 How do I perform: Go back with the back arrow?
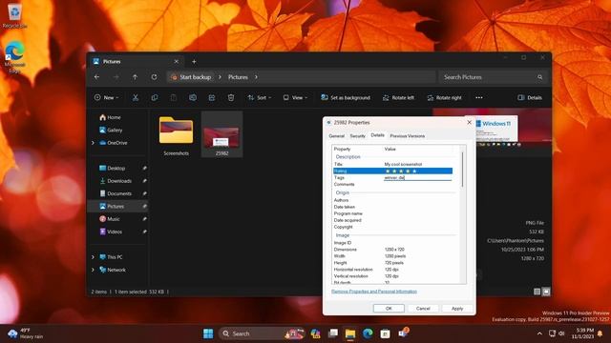96,77
